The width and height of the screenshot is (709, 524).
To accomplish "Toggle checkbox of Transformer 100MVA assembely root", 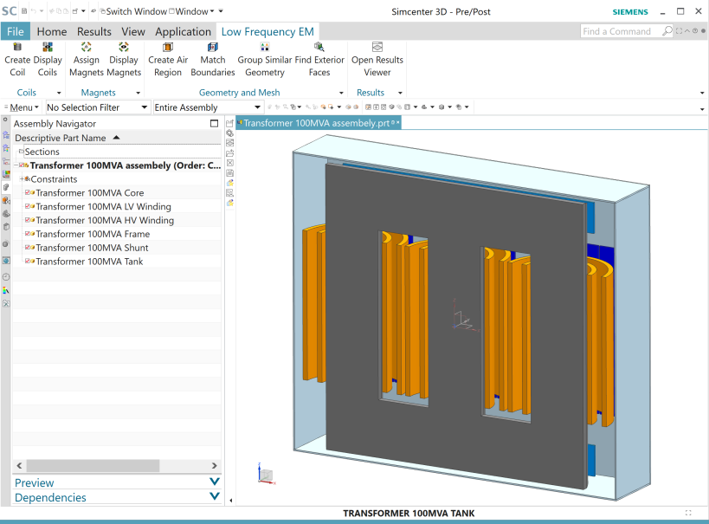I will pos(22,165).
